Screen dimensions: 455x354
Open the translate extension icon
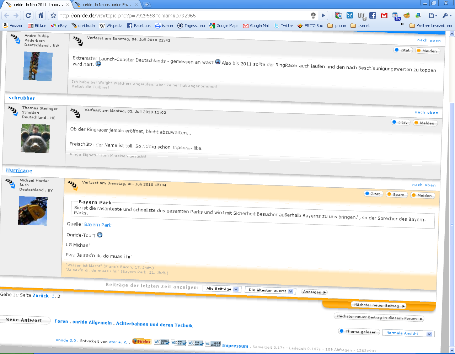[338, 15]
